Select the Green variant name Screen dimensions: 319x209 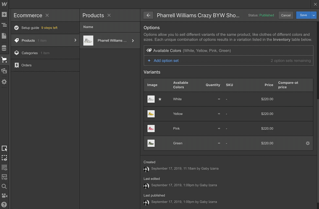pyautogui.click(x=178, y=143)
